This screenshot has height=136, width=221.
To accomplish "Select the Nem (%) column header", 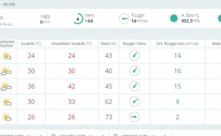I will point(108,44).
